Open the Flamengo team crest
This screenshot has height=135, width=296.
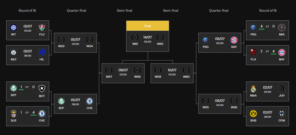[253, 52]
